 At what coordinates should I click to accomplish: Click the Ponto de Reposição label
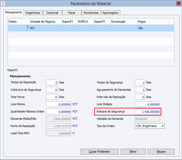tap(23, 126)
